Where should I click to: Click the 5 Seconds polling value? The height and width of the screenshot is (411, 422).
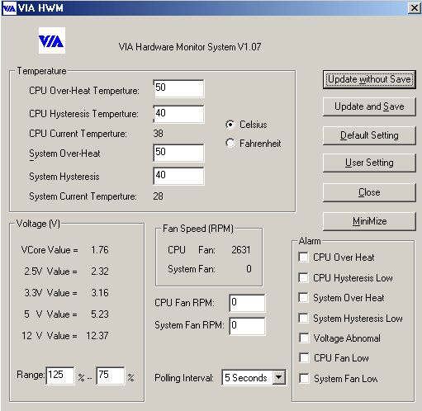(246, 378)
